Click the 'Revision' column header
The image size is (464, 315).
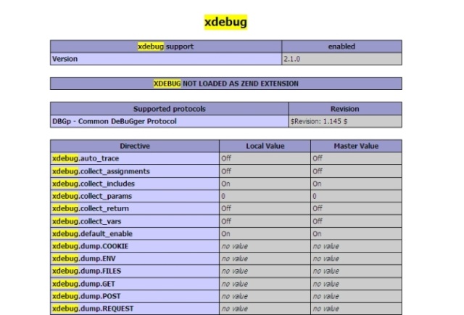[345, 109]
